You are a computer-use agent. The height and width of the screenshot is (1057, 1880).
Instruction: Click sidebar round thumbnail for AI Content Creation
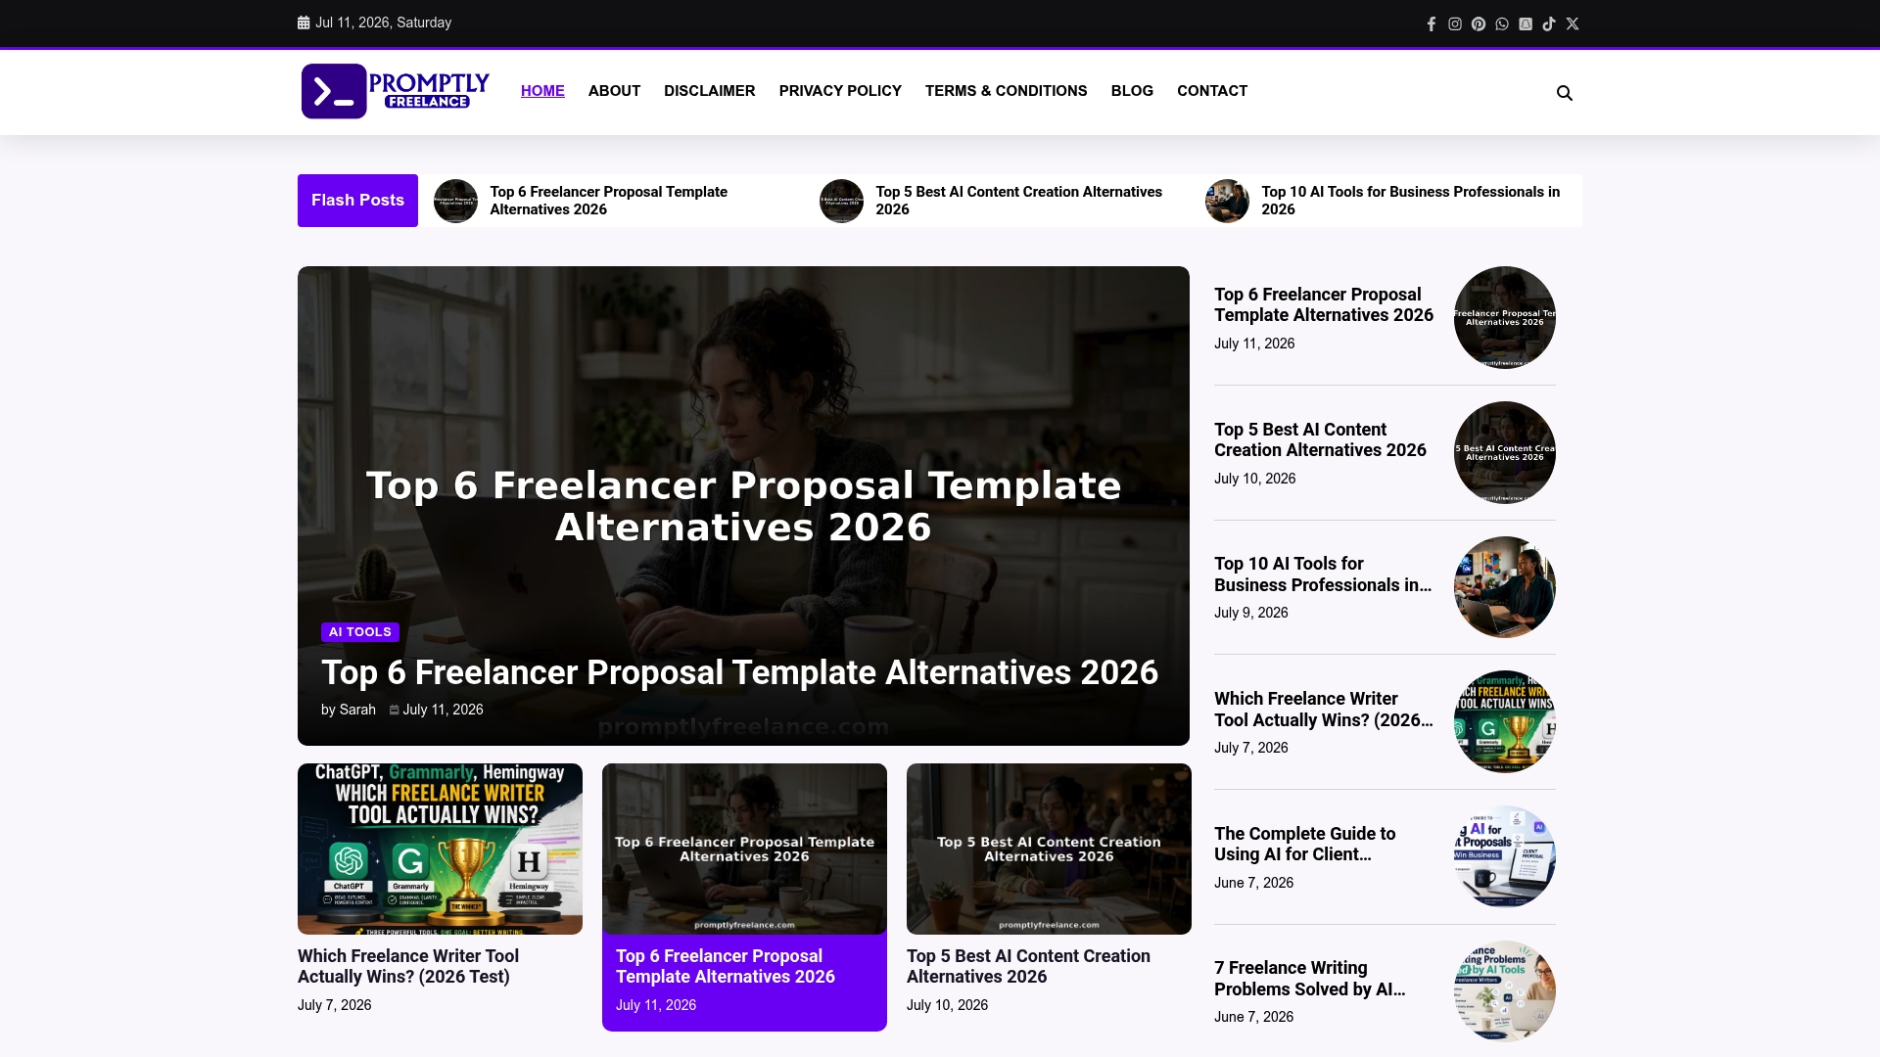(x=1505, y=452)
